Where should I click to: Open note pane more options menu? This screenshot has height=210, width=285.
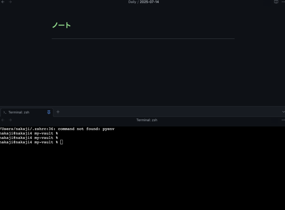(283, 2)
